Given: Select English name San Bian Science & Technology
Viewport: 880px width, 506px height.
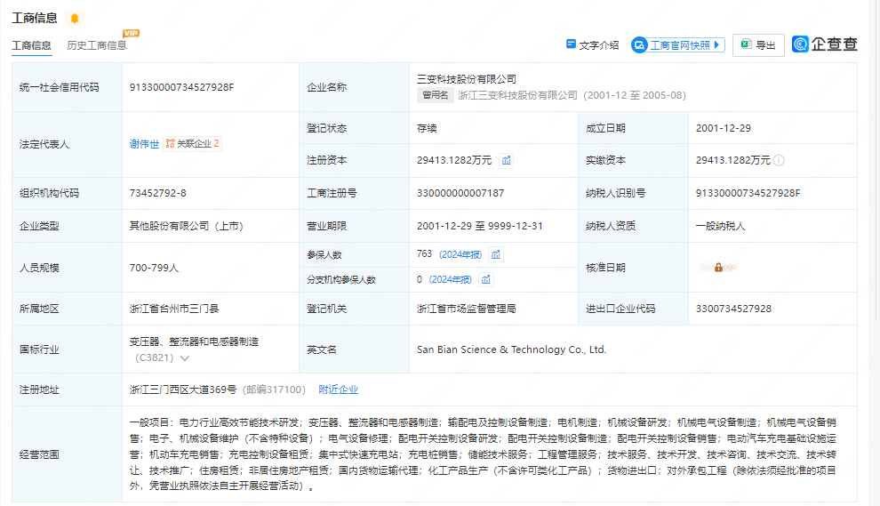Looking at the screenshot, I should 511,349.
